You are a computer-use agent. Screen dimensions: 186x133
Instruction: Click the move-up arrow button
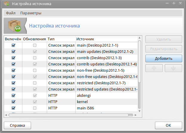(154, 68)
